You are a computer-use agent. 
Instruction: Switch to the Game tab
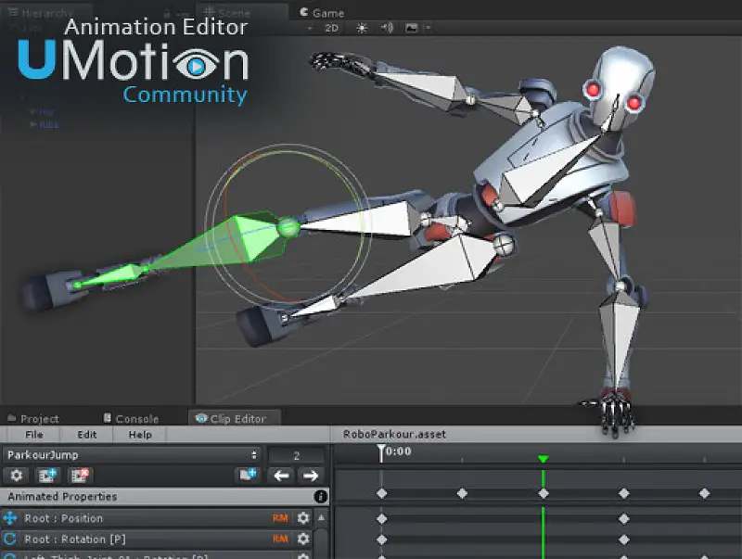(322, 13)
